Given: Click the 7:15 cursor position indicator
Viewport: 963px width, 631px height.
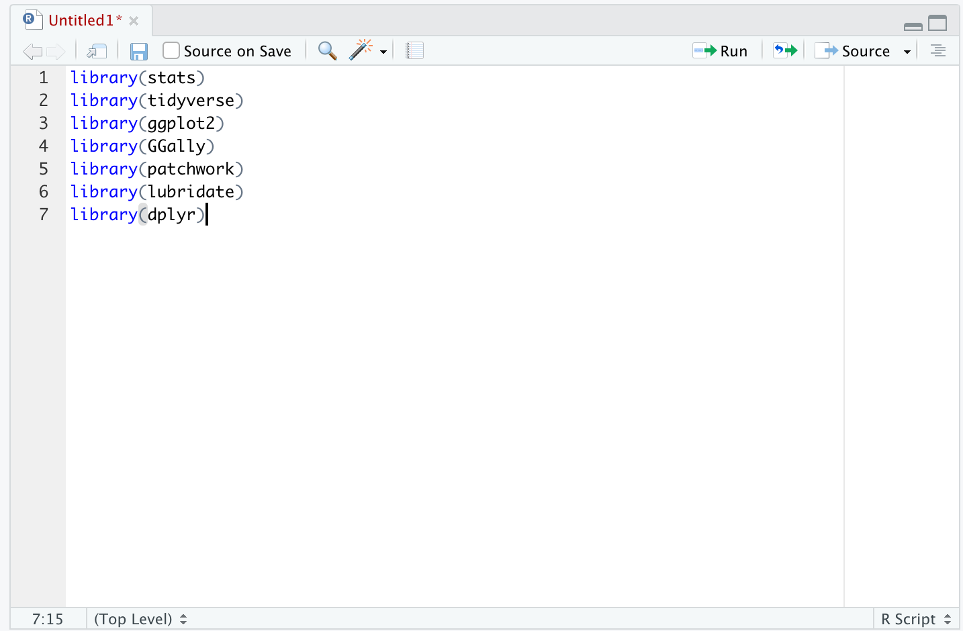Looking at the screenshot, I should [x=48, y=619].
